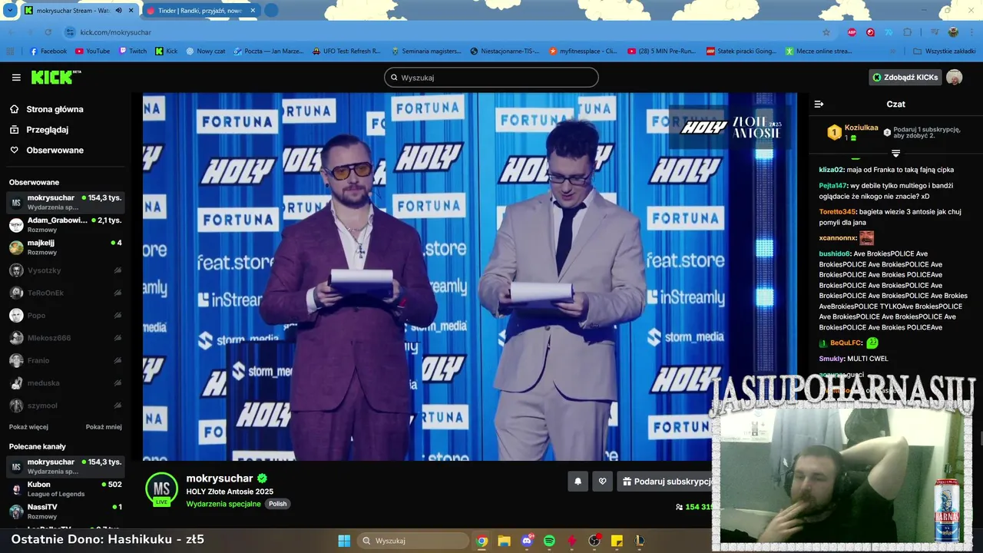The height and width of the screenshot is (553, 983).
Task: Open the offline Franio channel
Action: [65, 360]
